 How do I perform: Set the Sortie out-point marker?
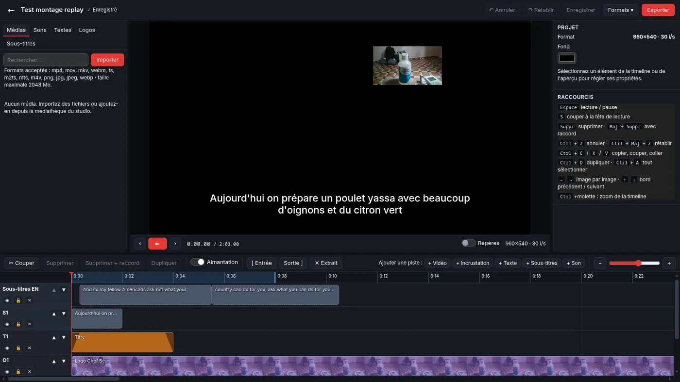click(293, 263)
